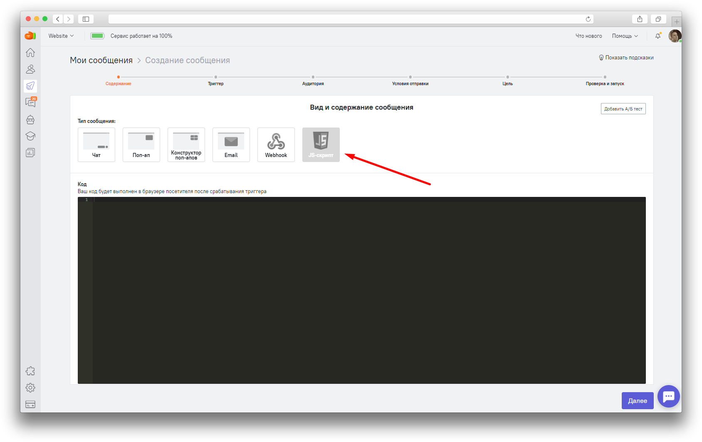Open the reports chart sidebar icon
Screen dimensions: 702x442
tap(30, 153)
